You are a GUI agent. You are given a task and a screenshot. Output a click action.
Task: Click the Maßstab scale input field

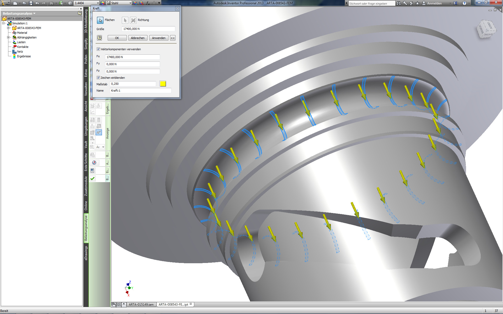133,84
